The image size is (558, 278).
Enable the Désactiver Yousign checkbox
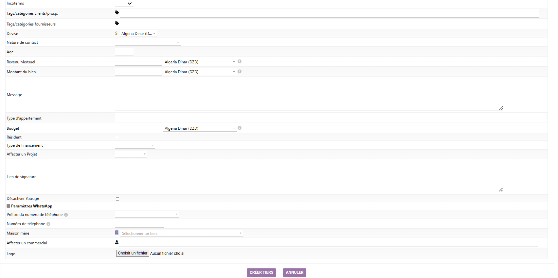click(117, 199)
